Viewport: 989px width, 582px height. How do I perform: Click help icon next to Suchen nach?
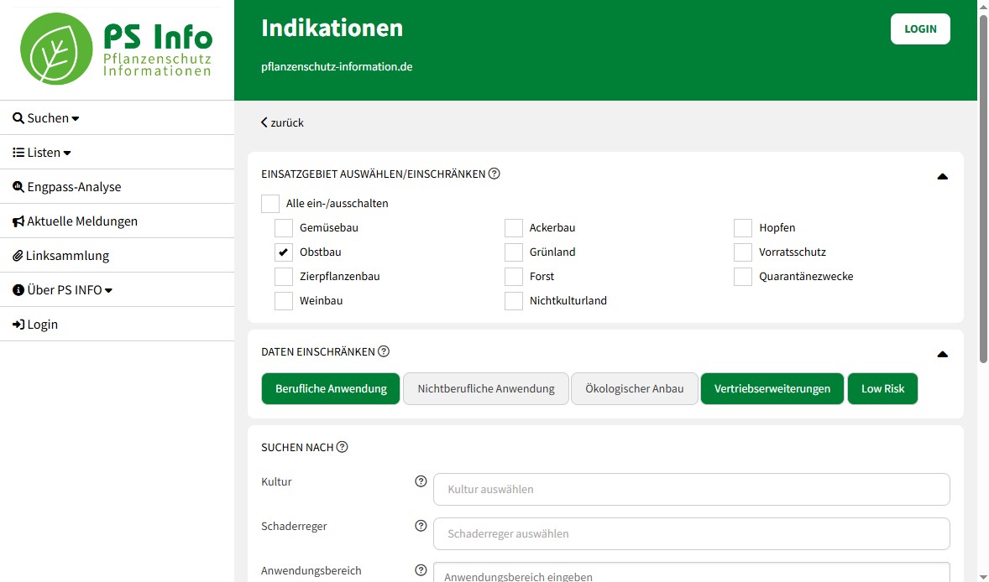343,447
